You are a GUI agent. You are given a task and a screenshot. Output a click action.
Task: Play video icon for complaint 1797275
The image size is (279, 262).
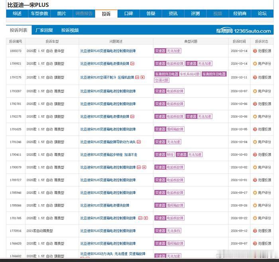pyautogui.click(x=143, y=77)
